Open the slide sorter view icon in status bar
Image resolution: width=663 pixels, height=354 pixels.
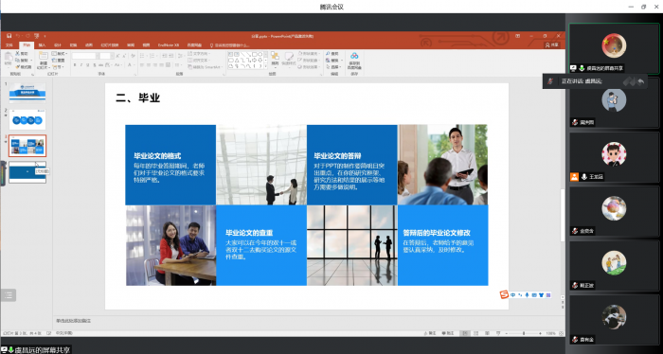coord(476,333)
